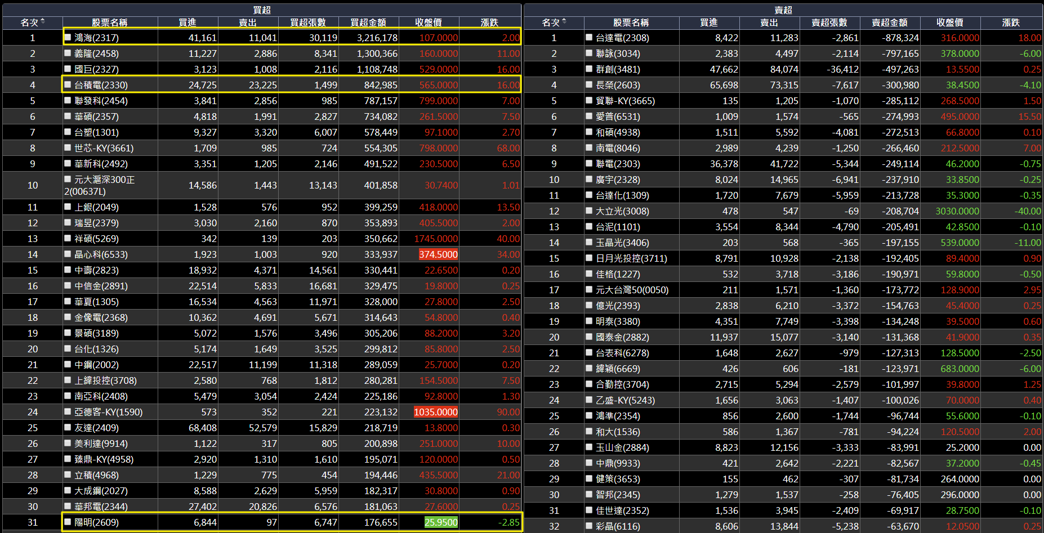Open stock 彩晶(6116)
1044x533 pixels.
[618, 526]
